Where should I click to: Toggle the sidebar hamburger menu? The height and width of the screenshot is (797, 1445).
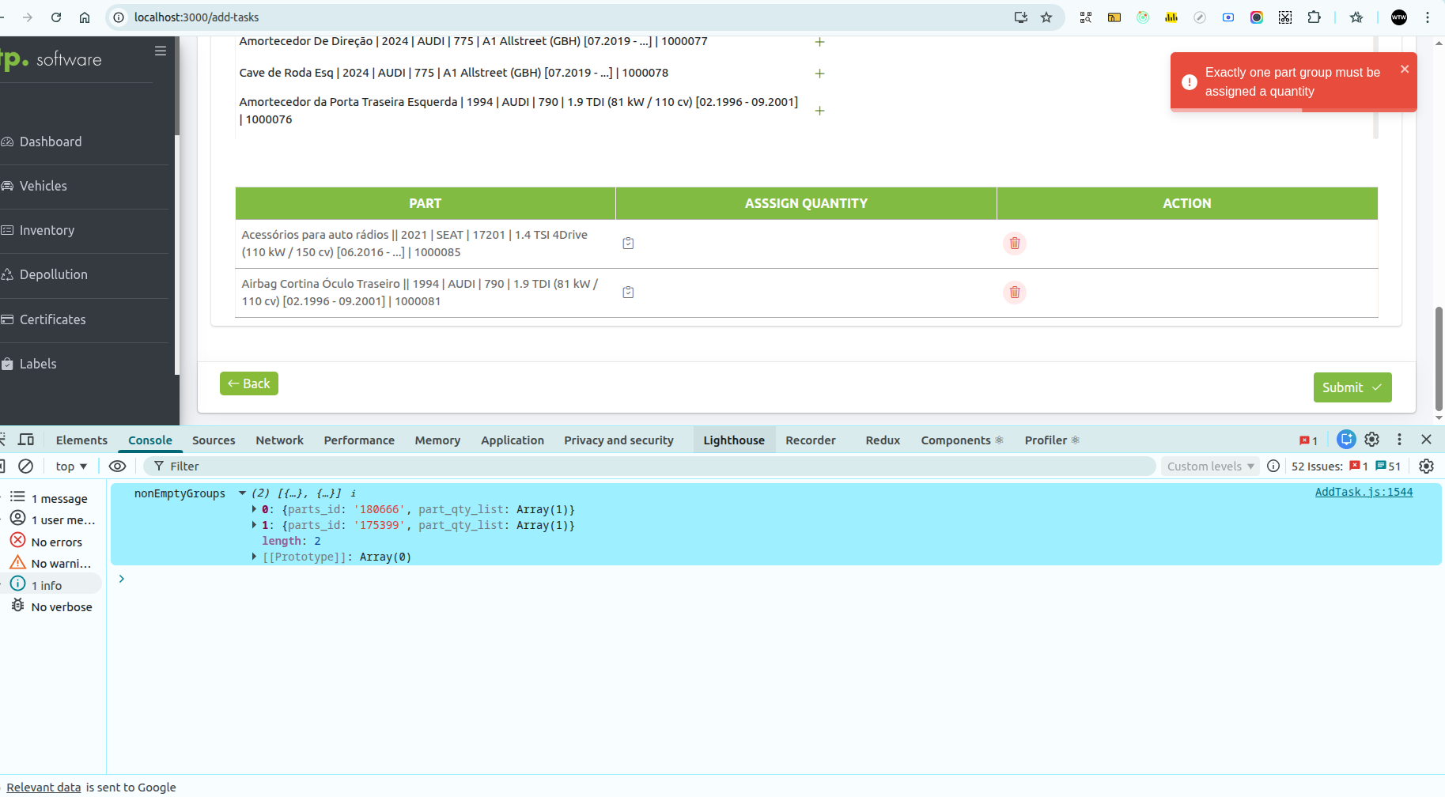(x=161, y=51)
